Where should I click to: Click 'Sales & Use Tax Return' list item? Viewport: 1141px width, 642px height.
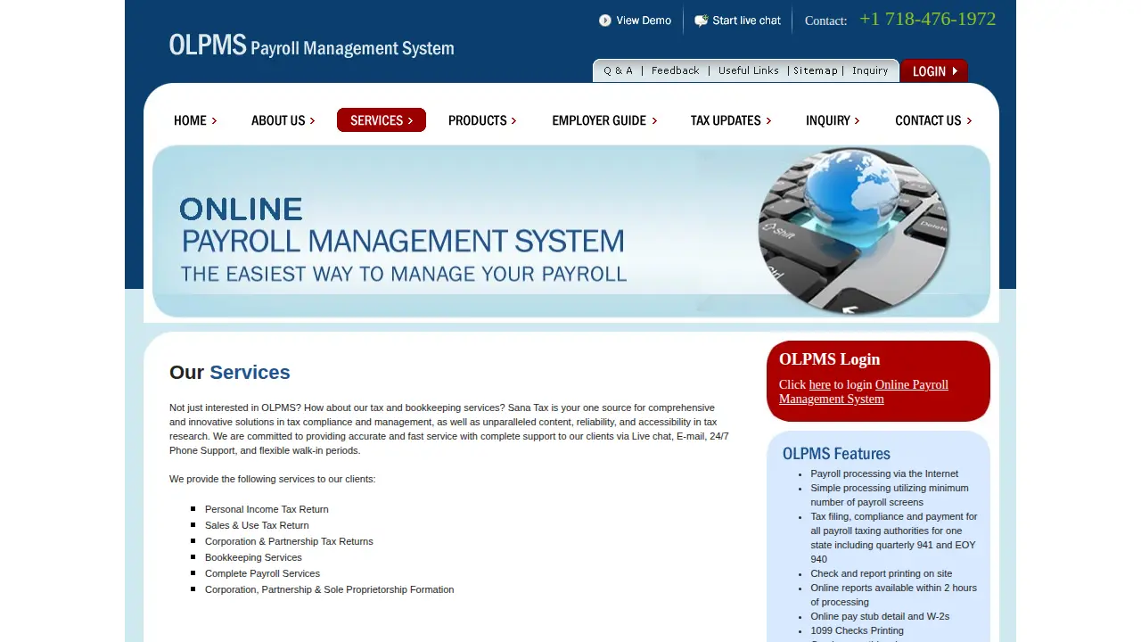(257, 525)
